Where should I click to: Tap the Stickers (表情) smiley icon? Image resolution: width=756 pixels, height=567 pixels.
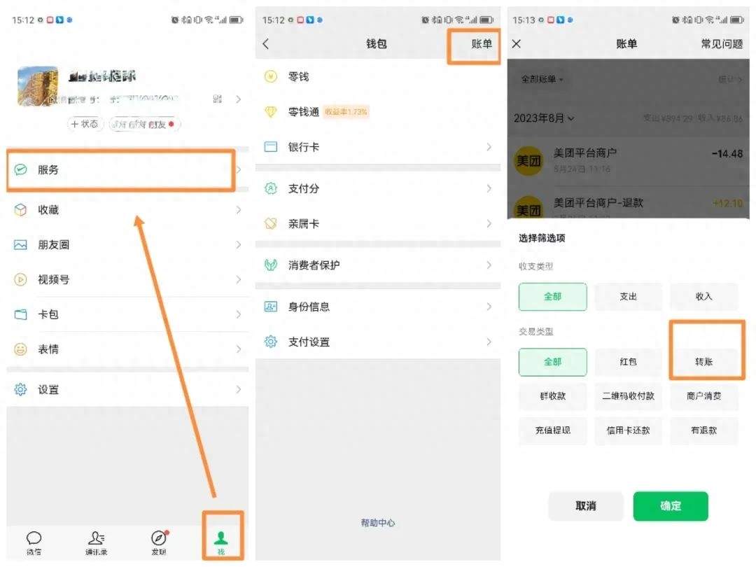tap(21, 349)
